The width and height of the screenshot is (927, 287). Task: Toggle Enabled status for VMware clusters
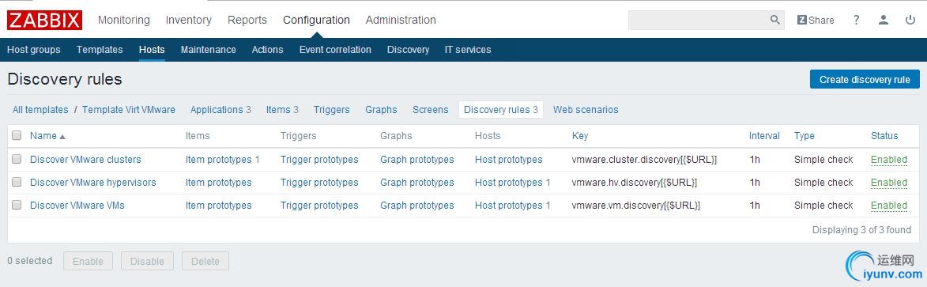click(889, 159)
